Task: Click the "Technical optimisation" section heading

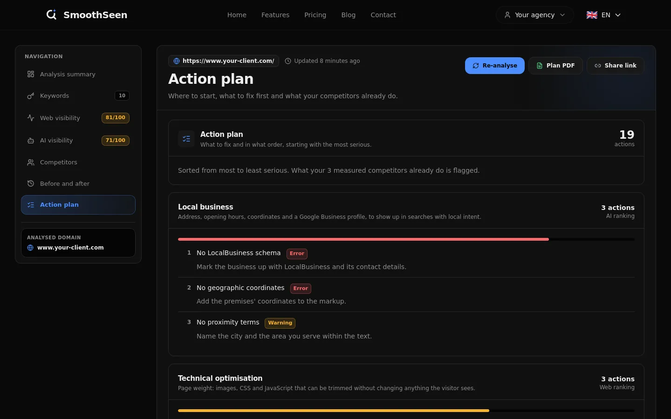Action: (x=220, y=378)
